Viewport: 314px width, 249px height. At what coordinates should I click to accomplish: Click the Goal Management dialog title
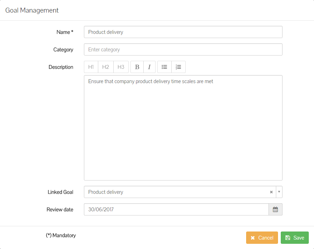tap(32, 10)
